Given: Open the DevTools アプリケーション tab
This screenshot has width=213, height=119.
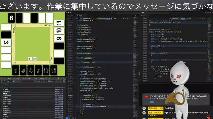Looking at the screenshot, I should [26, 78].
